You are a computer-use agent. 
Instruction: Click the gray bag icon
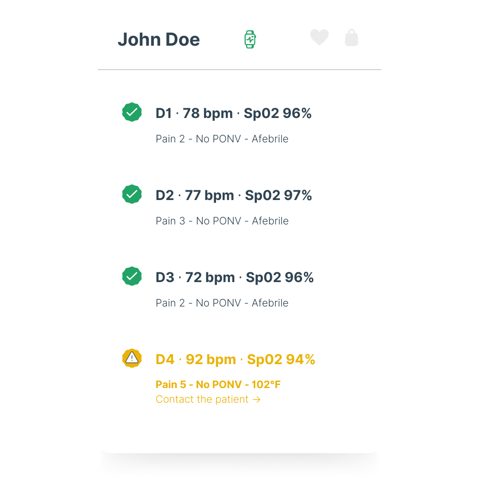pos(351,38)
